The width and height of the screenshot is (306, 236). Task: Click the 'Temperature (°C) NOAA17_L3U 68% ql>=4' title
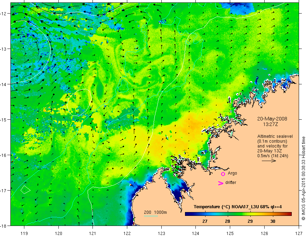click(x=237, y=207)
